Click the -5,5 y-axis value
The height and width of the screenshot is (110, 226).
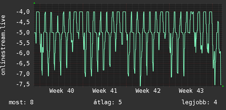point(23,43)
